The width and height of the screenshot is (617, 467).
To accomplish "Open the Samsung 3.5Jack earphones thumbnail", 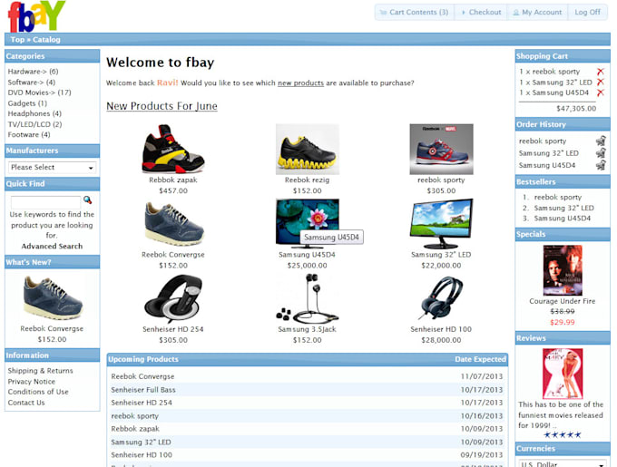I will [308, 298].
